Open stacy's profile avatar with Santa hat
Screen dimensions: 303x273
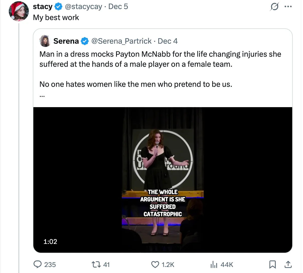pyautogui.click(x=19, y=11)
